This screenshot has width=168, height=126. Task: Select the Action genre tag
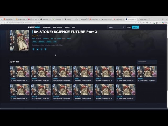(x=35, y=42)
